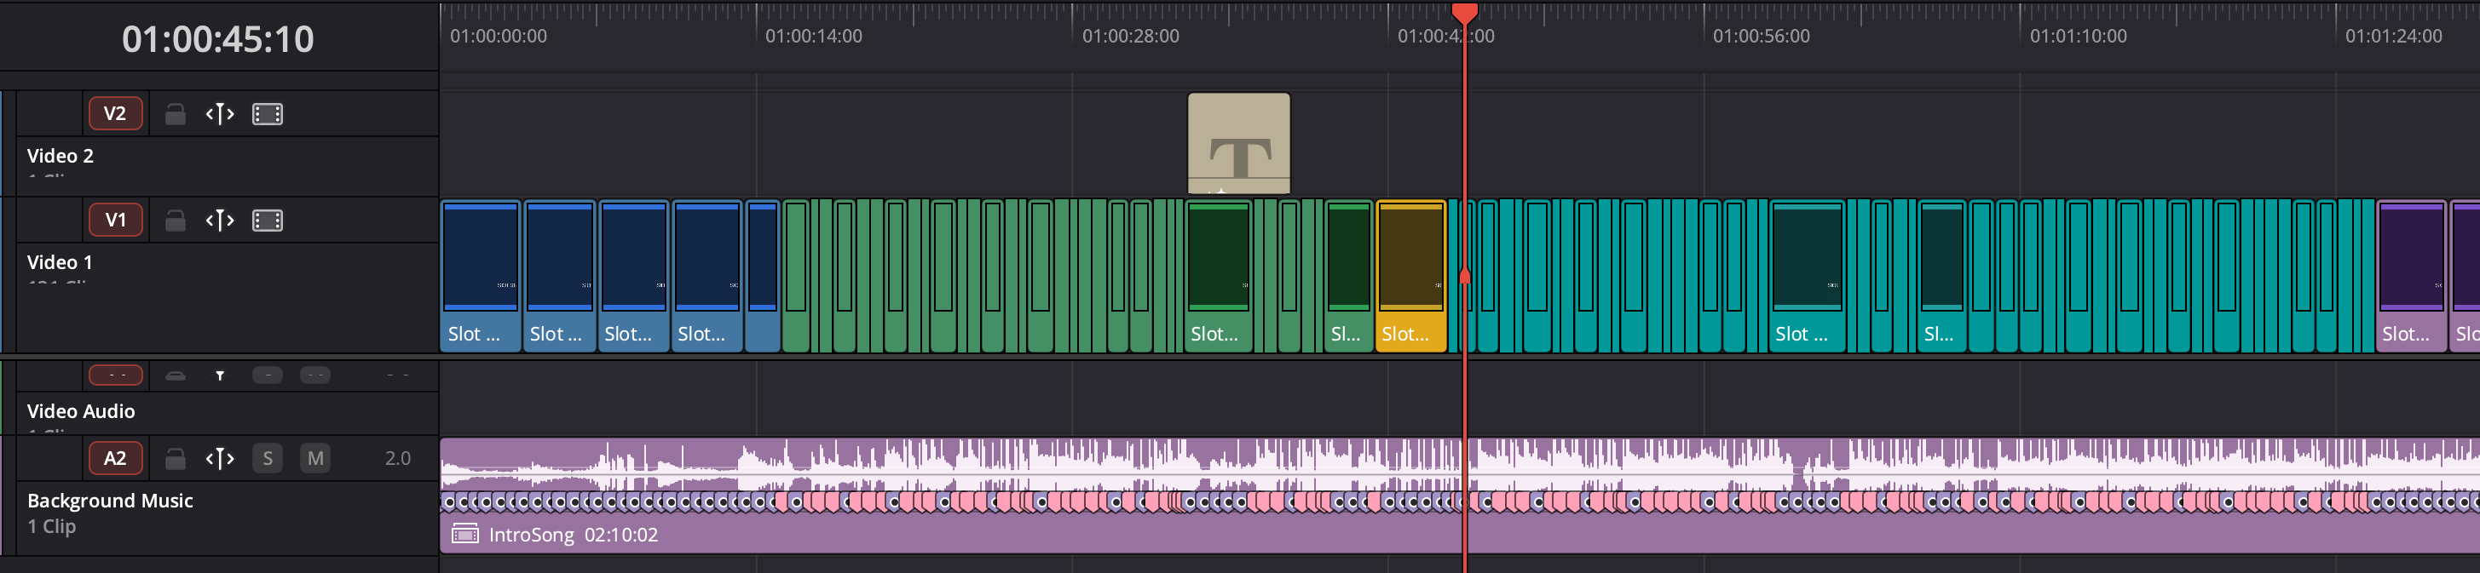The image size is (2480, 573).
Task: Click the 2.0 channel format label
Action: [398, 459]
